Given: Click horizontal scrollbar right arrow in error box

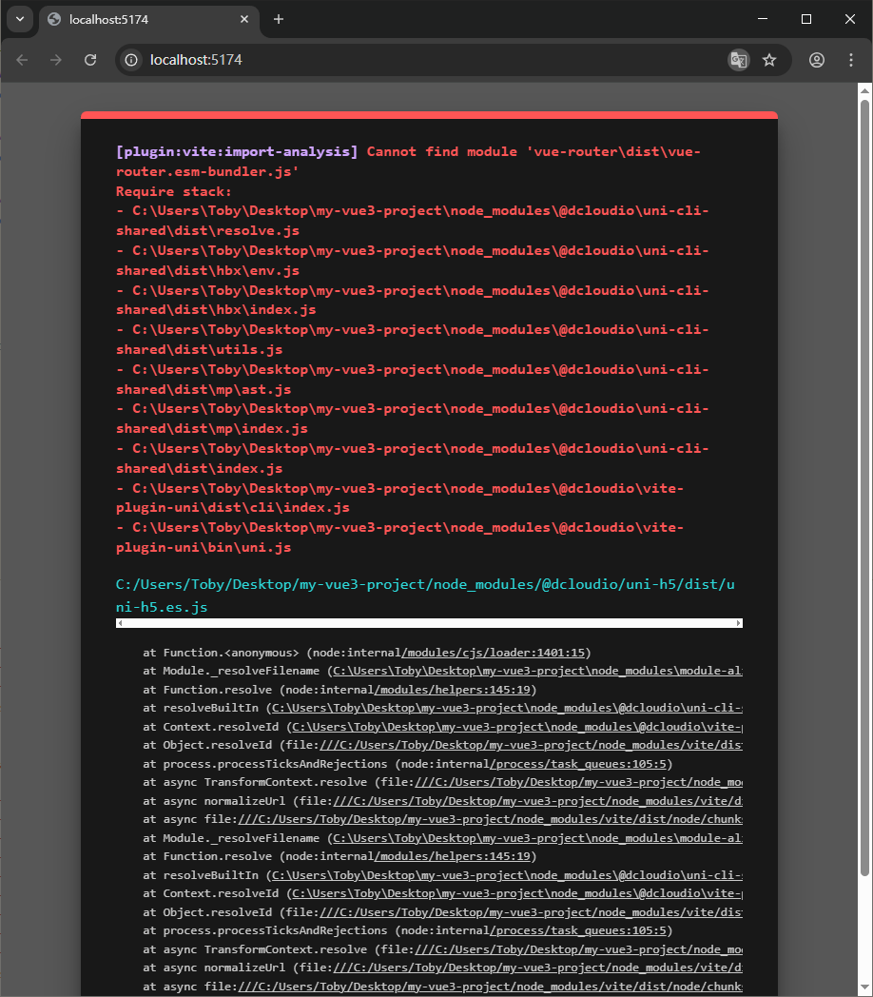Looking at the screenshot, I should [739, 623].
